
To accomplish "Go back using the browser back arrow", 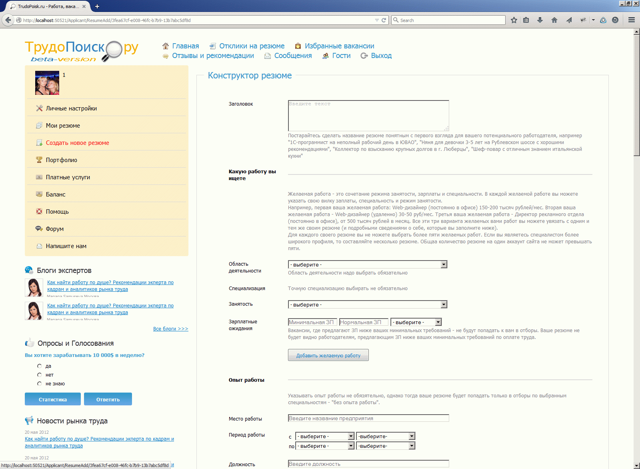I will coord(8,20).
